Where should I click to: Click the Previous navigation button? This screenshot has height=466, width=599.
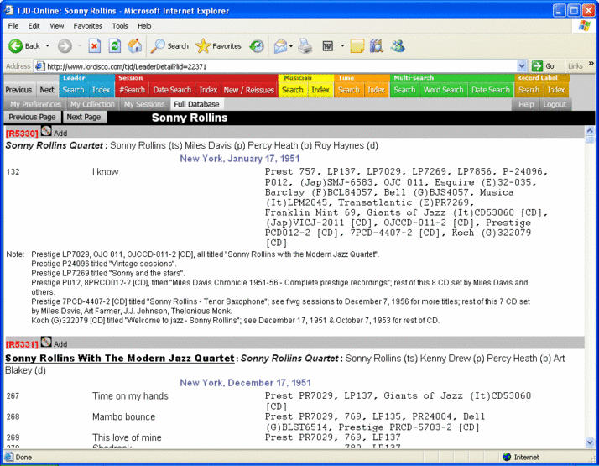tap(18, 90)
